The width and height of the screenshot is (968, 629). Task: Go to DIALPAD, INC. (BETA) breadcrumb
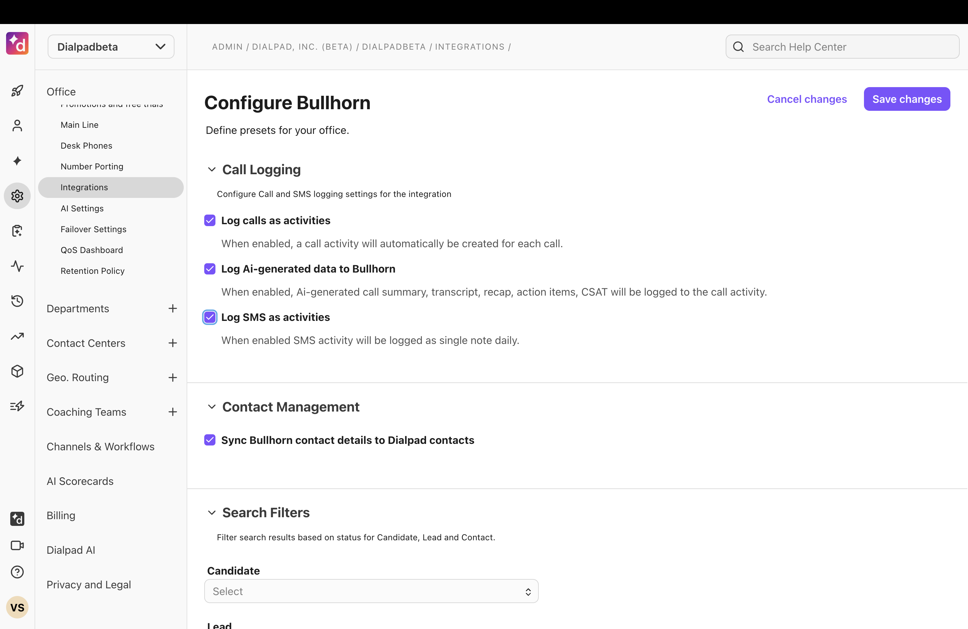coord(302,47)
